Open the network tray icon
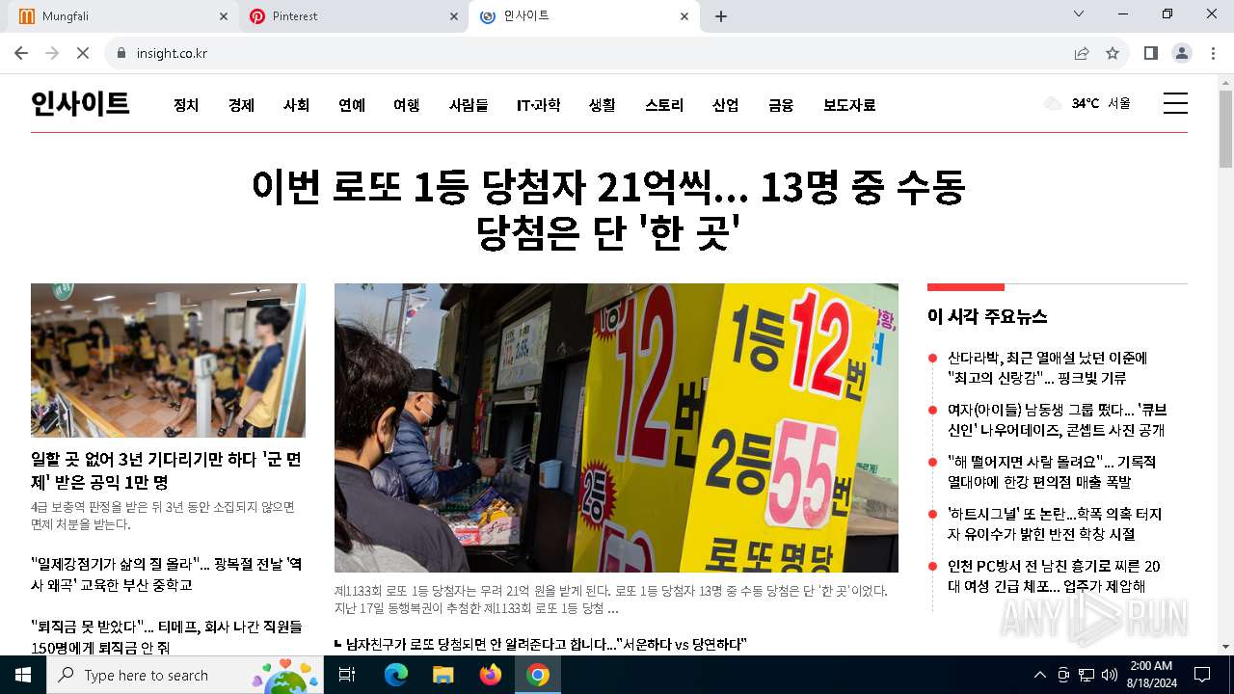Screen dimensions: 1234x694 [1086, 675]
